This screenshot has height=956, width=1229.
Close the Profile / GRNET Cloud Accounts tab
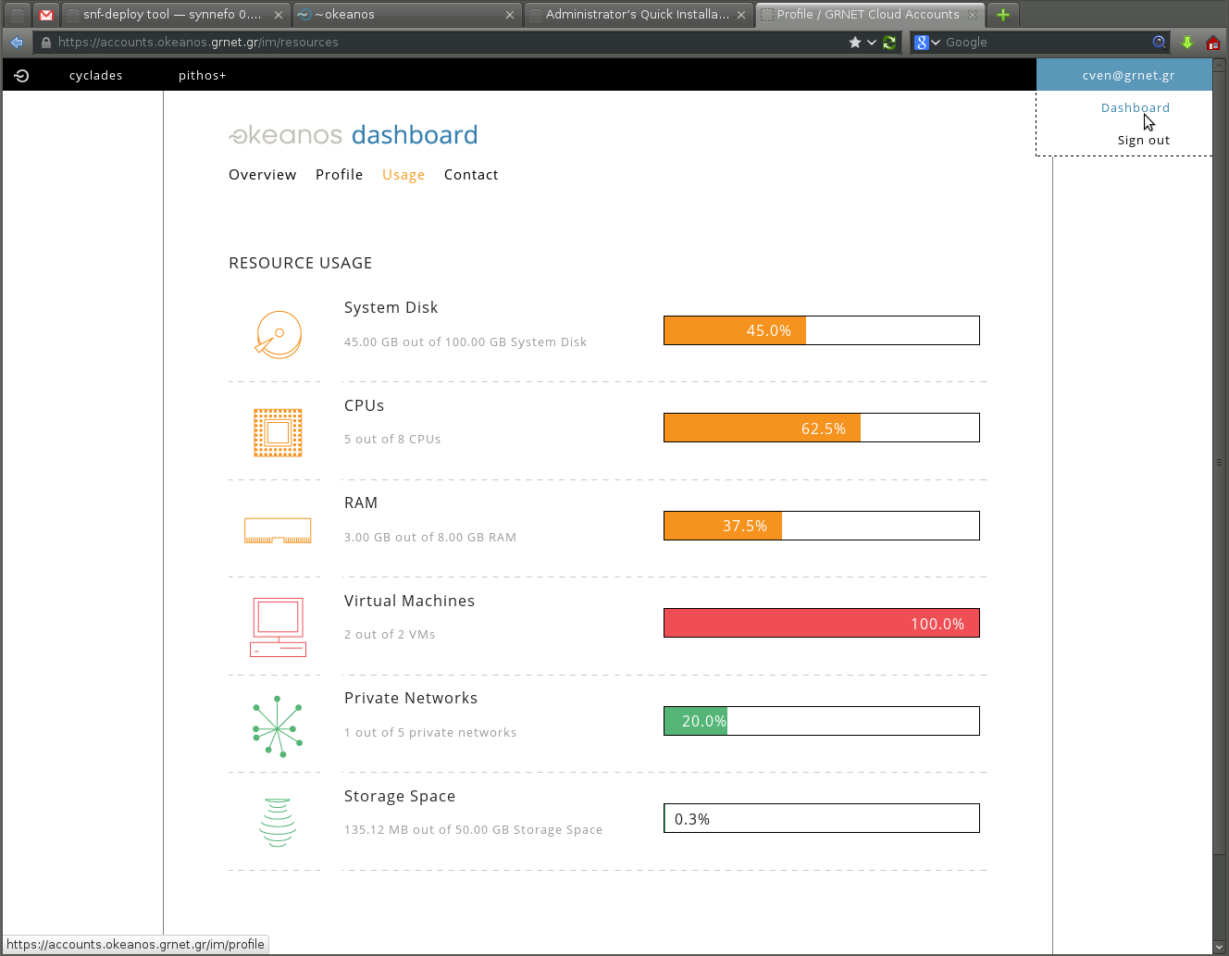973,15
